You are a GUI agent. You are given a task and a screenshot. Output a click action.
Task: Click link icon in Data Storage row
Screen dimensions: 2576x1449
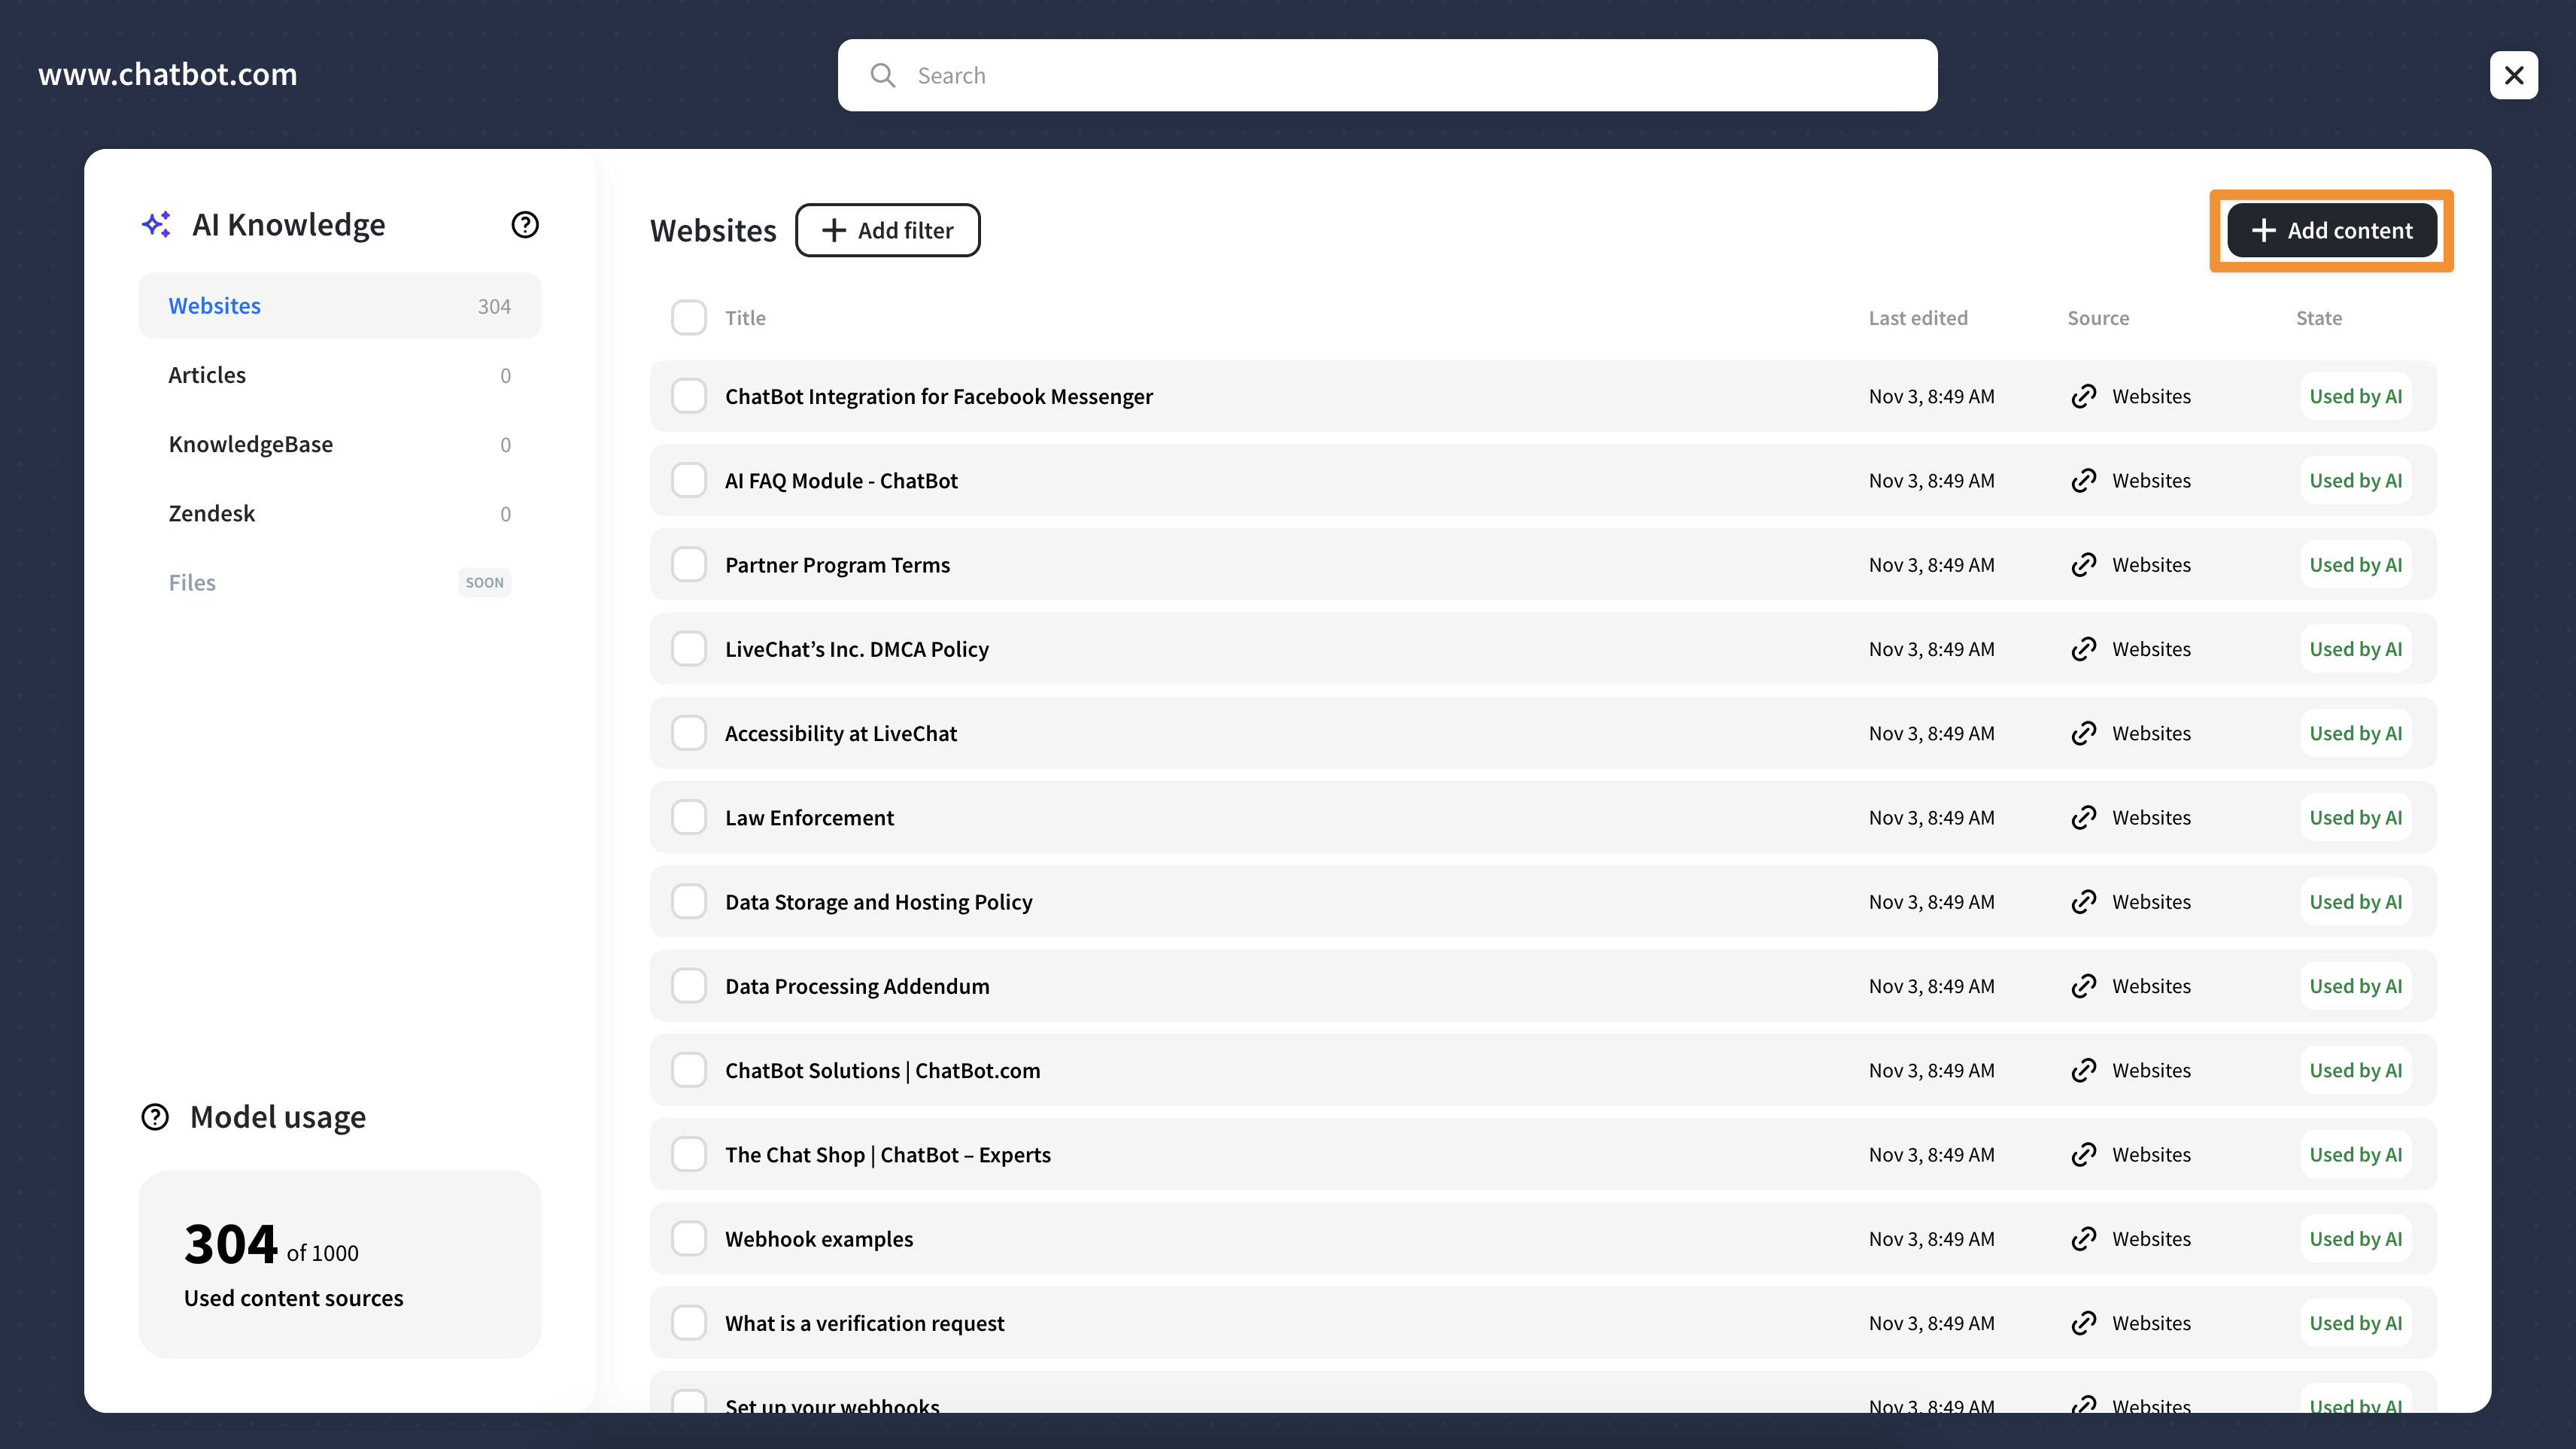(2084, 902)
